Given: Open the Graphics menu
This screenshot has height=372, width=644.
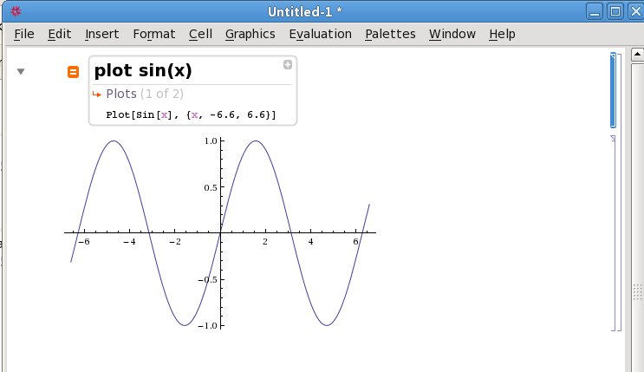Looking at the screenshot, I should pos(250,34).
